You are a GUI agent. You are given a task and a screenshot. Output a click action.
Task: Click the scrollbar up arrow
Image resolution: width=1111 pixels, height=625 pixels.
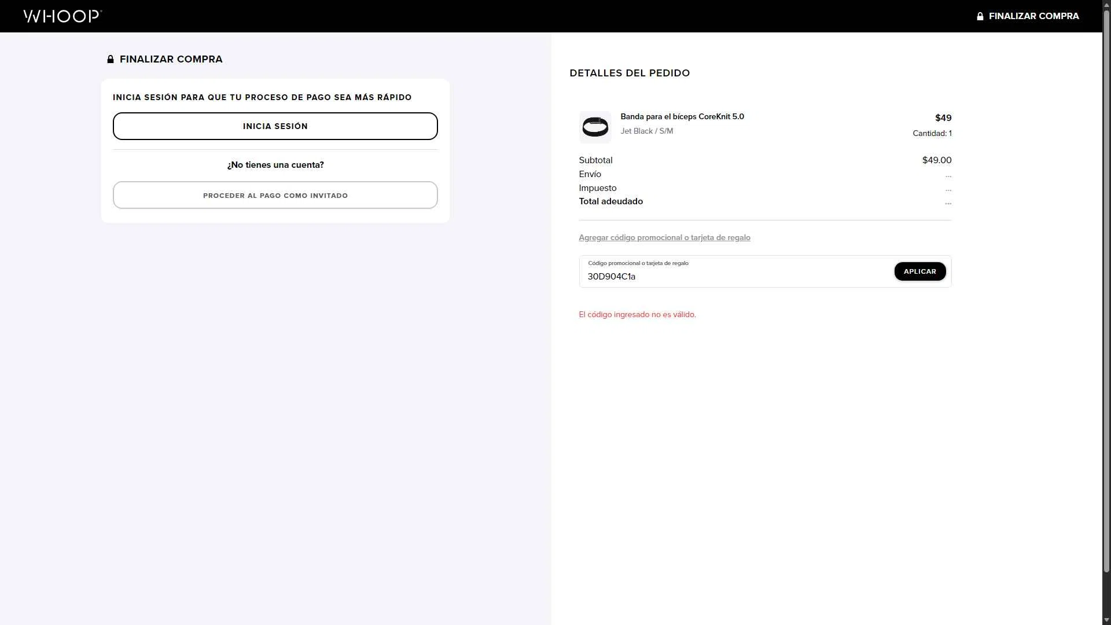[1106, 5]
